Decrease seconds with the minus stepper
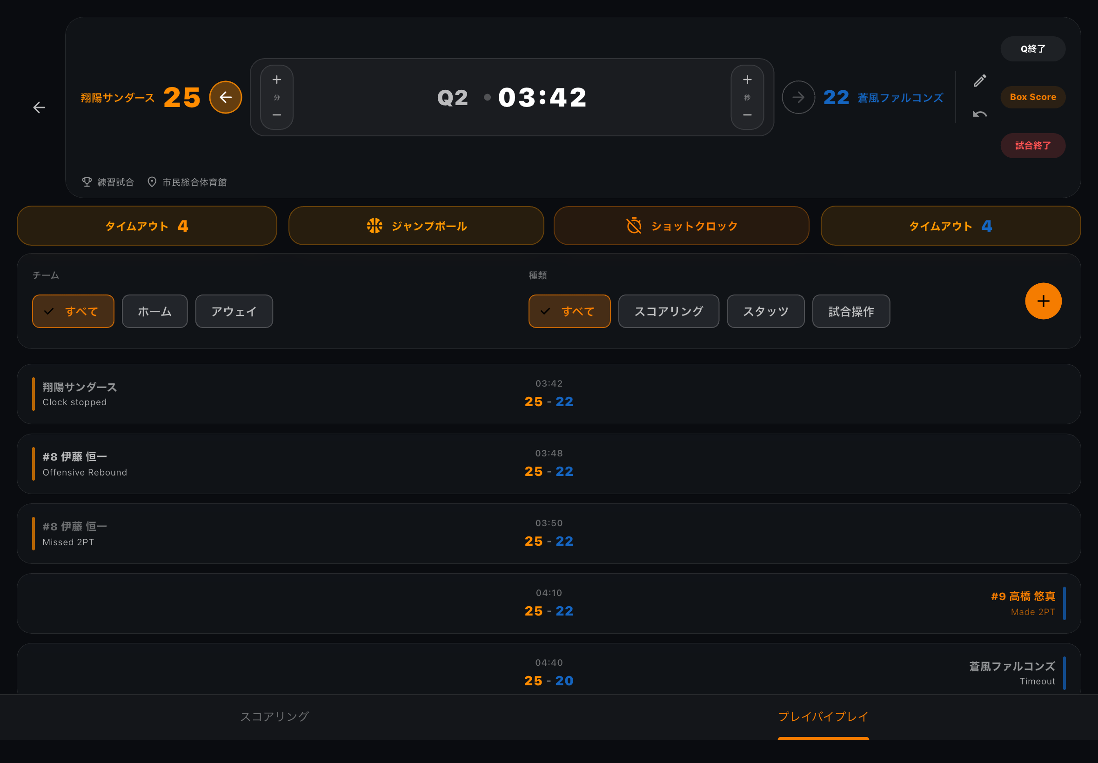 [747, 115]
